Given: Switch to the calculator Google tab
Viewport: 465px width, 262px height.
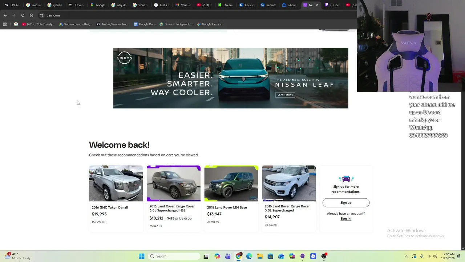Looking at the screenshot, I should [34, 5].
